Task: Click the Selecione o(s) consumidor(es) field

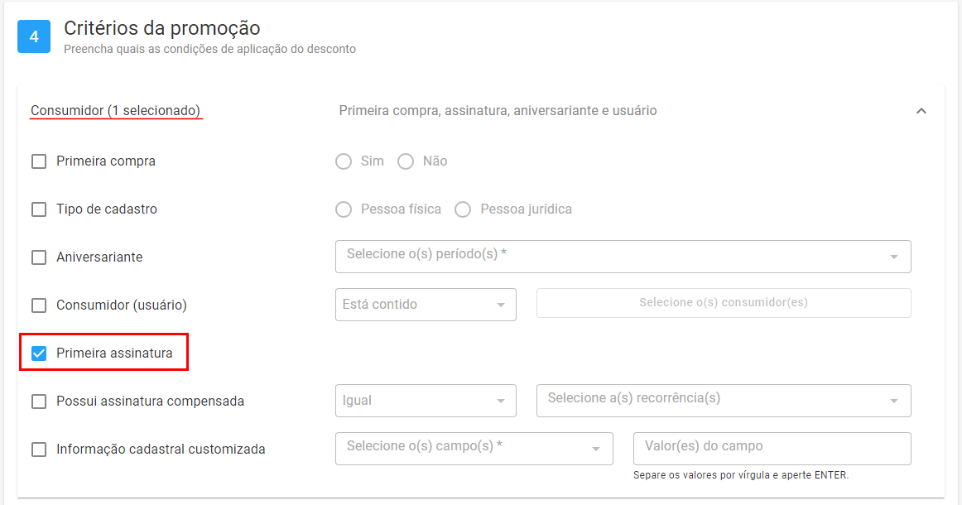Action: tap(724, 303)
